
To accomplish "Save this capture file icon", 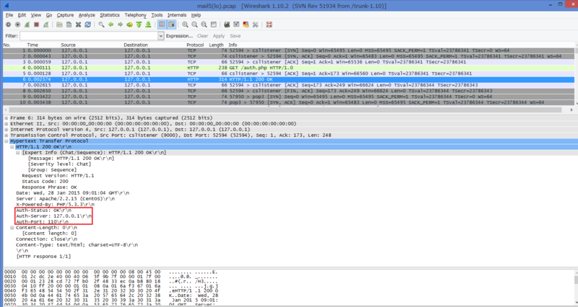I will pos(69,25).
